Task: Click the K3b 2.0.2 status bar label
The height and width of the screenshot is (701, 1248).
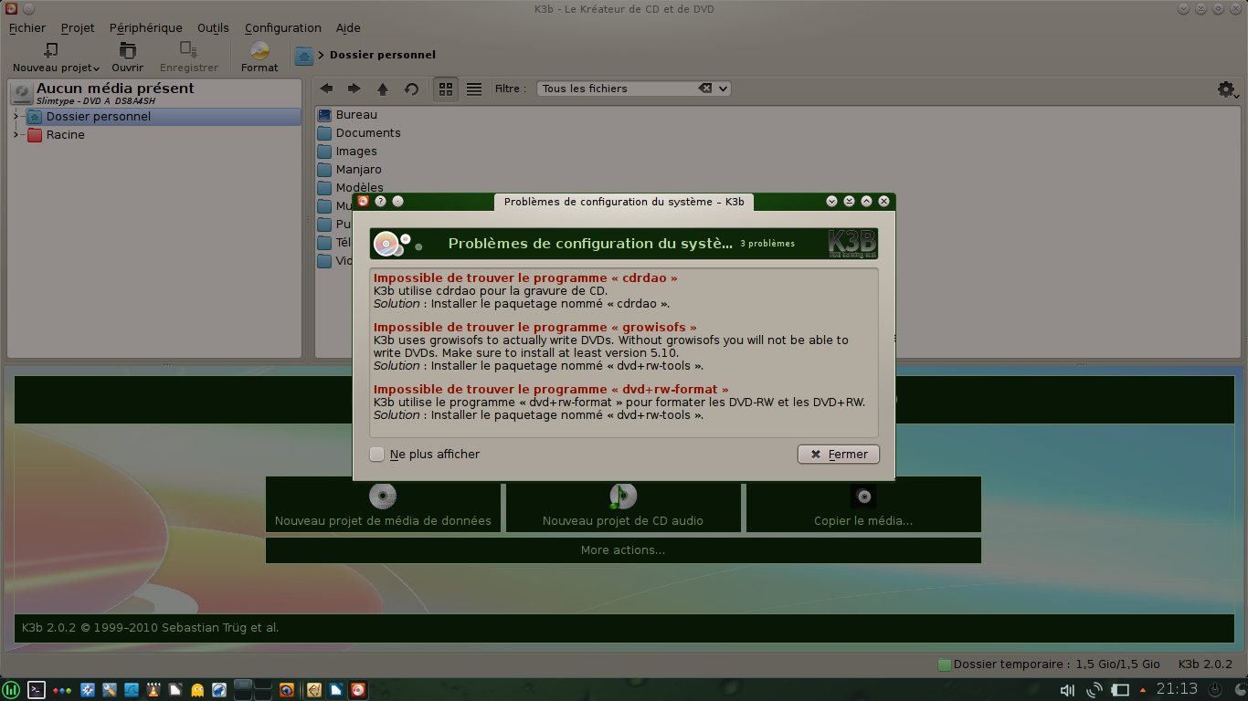Action: pos(1205,664)
